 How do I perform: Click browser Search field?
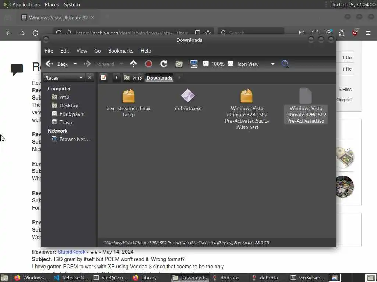(251, 33)
